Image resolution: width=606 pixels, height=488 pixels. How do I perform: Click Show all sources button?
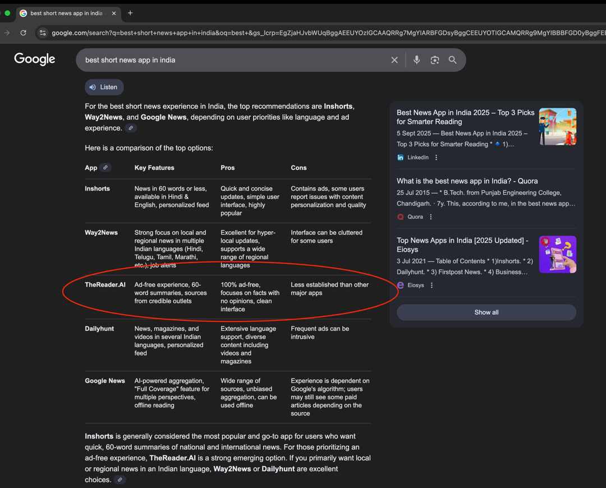[486, 312]
